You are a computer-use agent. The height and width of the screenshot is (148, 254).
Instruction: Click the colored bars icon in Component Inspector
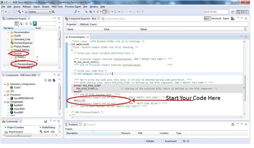pos(233,18)
